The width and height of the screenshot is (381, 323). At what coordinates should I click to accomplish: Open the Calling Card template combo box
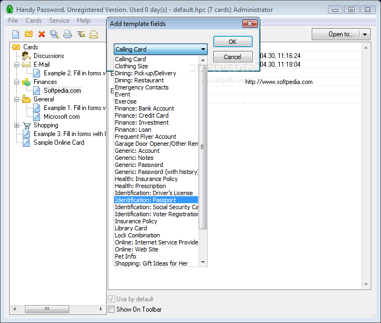click(x=161, y=49)
